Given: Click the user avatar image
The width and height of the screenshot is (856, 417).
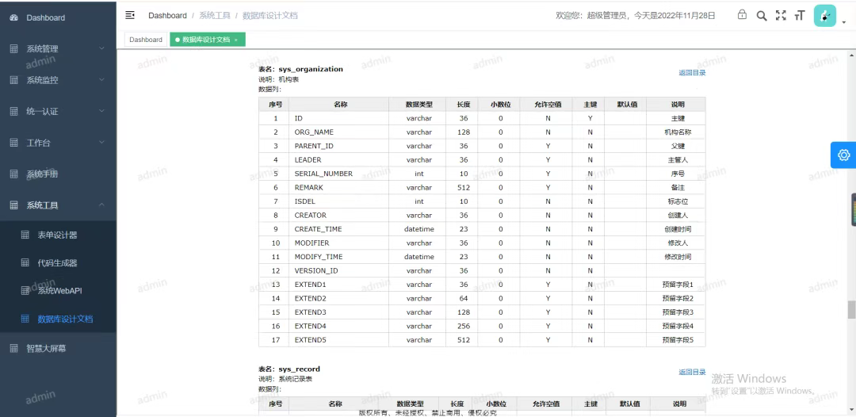Looking at the screenshot, I should [x=825, y=16].
